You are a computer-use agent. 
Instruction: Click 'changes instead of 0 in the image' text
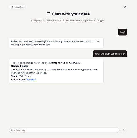pos(29,73)
